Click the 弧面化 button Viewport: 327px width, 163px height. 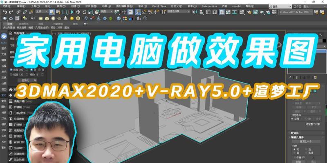(27, 80)
